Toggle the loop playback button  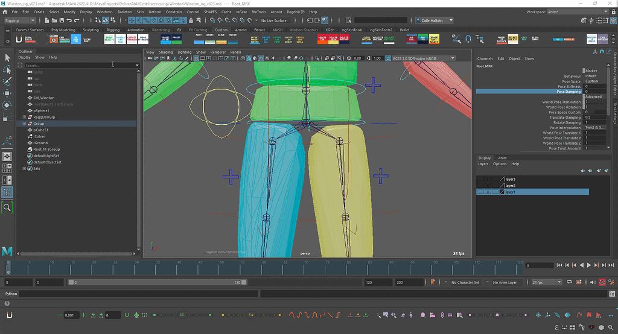click(x=569, y=282)
